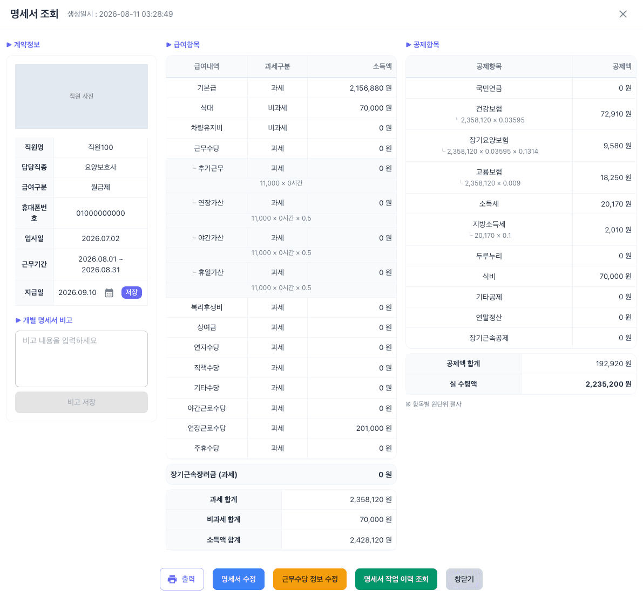The image size is (643, 597).
Task: Click the 장기근속장려금 (과세) row label
Action: 204,475
